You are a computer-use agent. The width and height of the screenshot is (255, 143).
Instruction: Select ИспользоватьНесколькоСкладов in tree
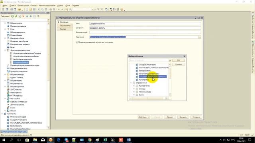pyautogui.click(x=27, y=53)
